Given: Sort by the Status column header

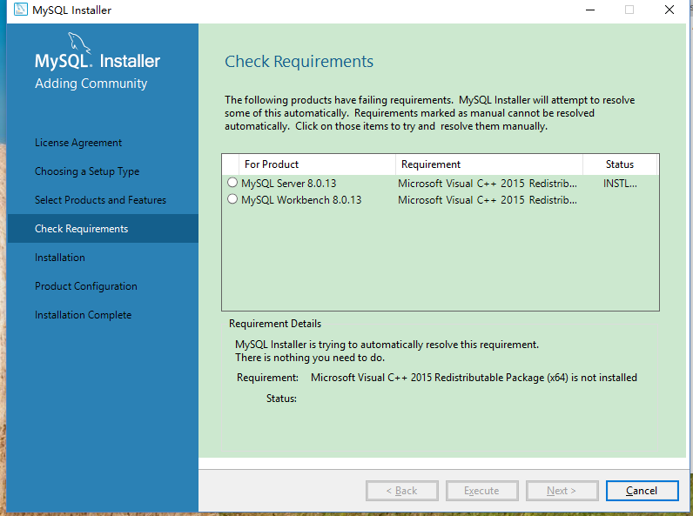Looking at the screenshot, I should click(620, 164).
